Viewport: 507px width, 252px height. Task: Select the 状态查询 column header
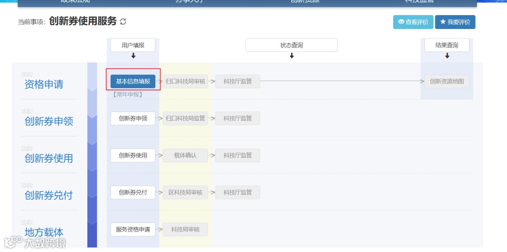[292, 45]
